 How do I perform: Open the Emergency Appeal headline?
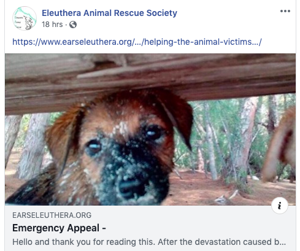[x=59, y=228]
